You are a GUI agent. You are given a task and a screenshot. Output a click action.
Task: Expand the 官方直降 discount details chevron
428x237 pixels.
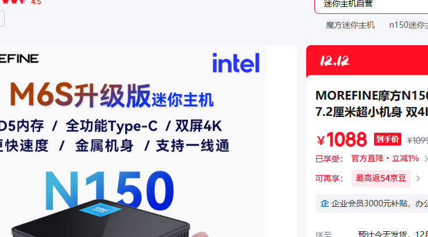pyautogui.click(x=426, y=159)
